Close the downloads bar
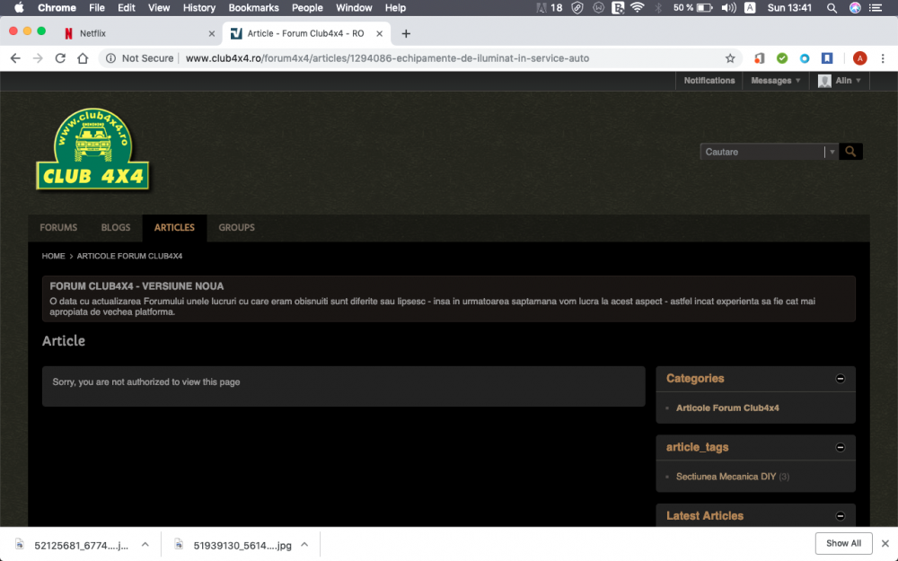Image resolution: width=898 pixels, height=561 pixels. 885,543
